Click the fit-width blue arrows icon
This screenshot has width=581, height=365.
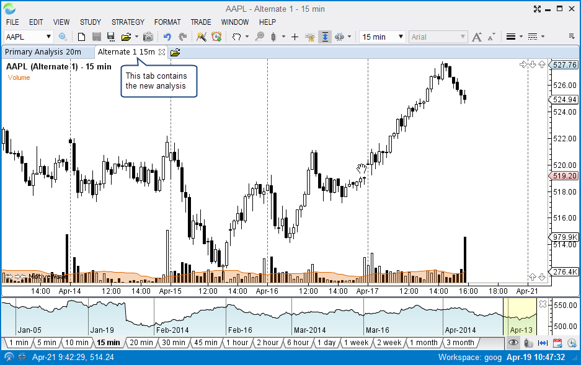[543, 343]
